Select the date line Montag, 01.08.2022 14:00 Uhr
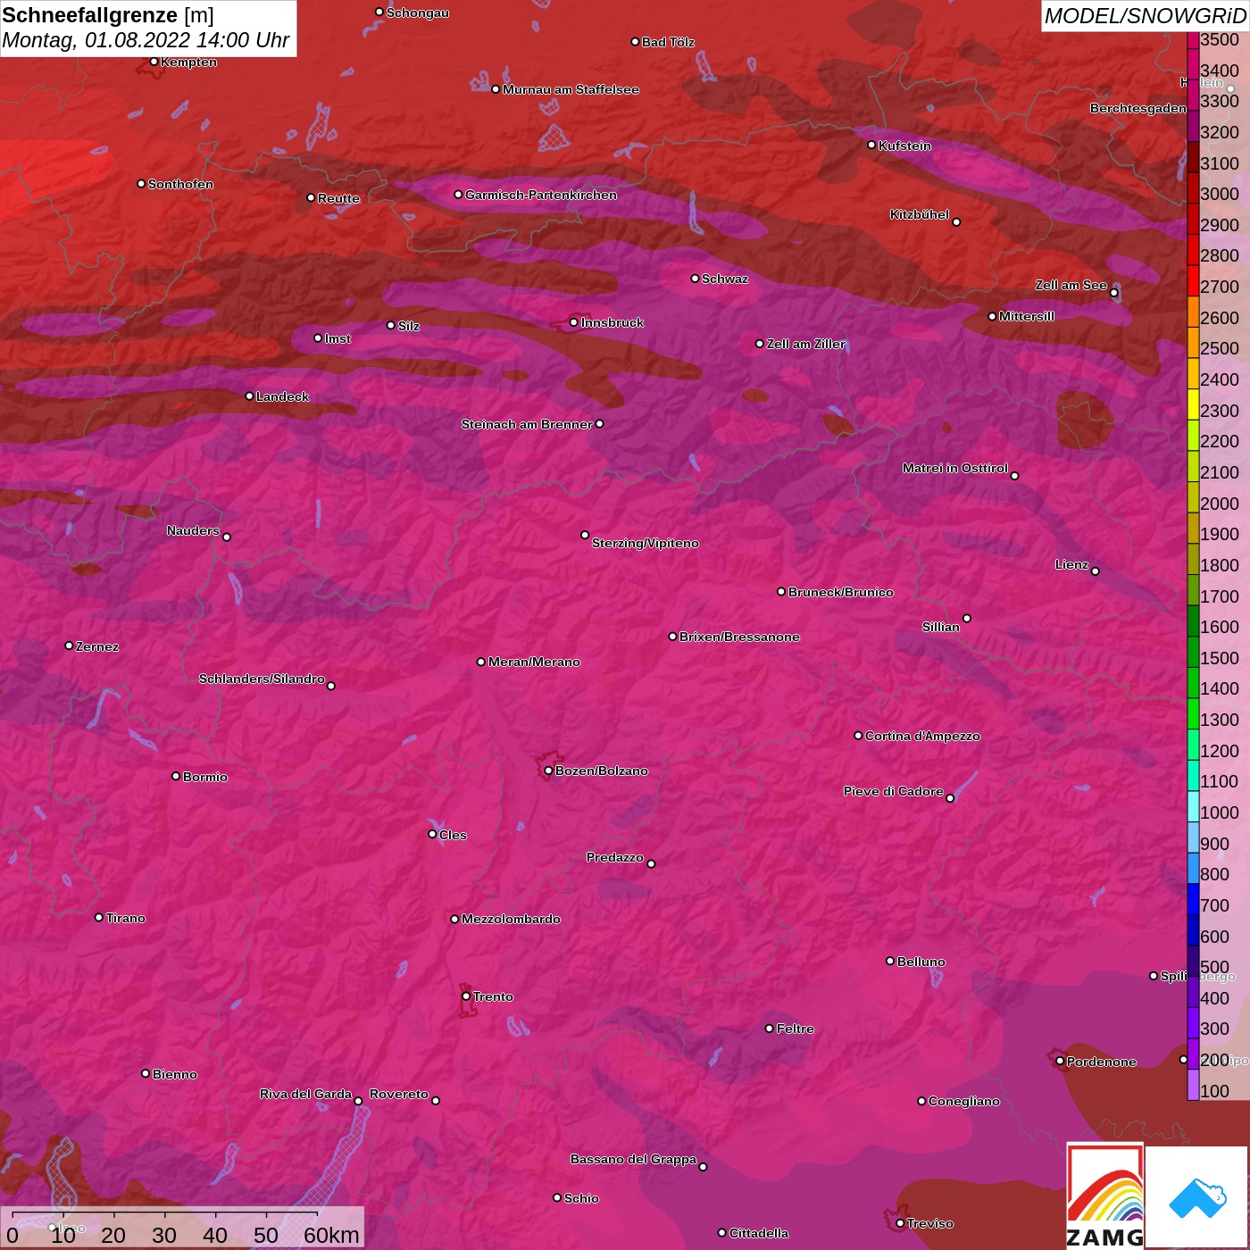Screen dimensions: 1250x1250 146,40
